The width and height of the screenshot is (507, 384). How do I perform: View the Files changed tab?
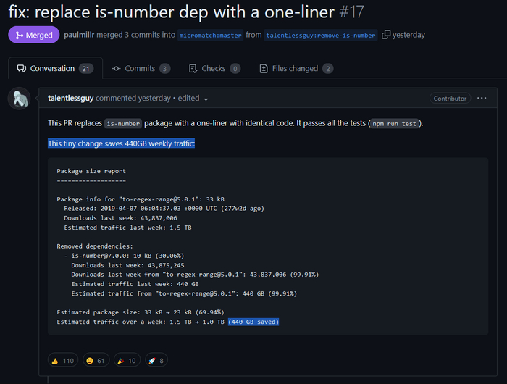click(x=296, y=69)
